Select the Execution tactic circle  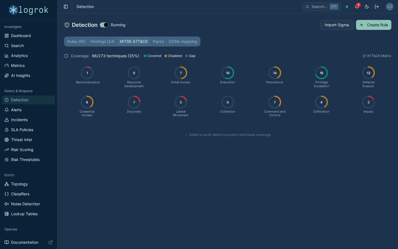click(x=228, y=73)
